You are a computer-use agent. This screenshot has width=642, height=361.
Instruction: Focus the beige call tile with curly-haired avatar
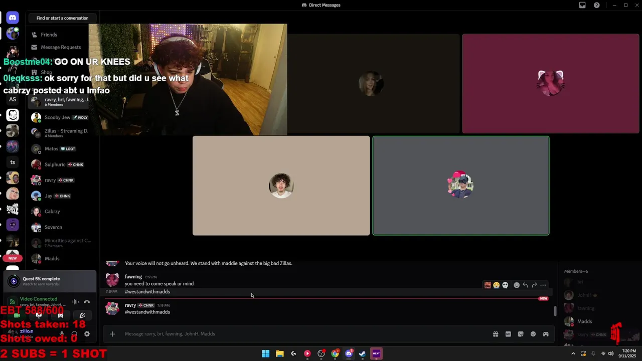(281, 186)
